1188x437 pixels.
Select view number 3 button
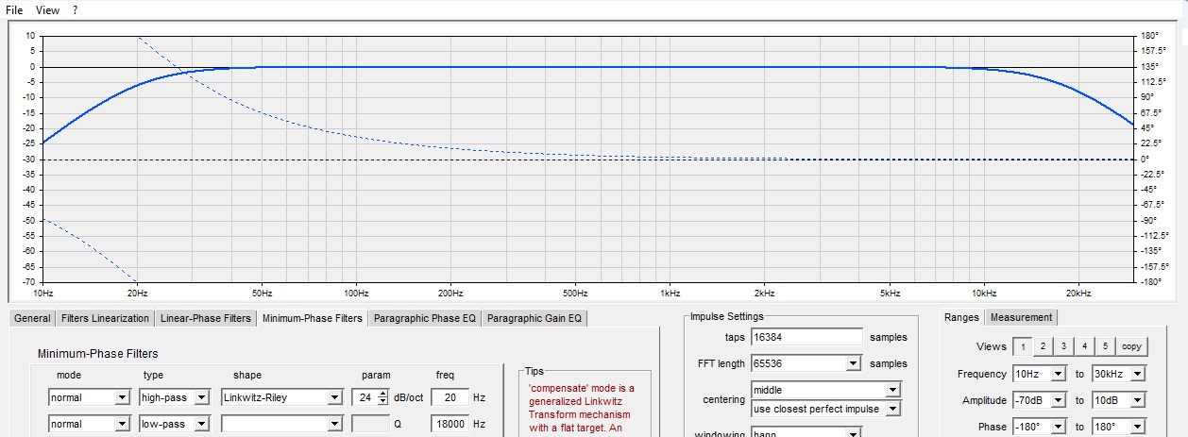tap(1062, 346)
